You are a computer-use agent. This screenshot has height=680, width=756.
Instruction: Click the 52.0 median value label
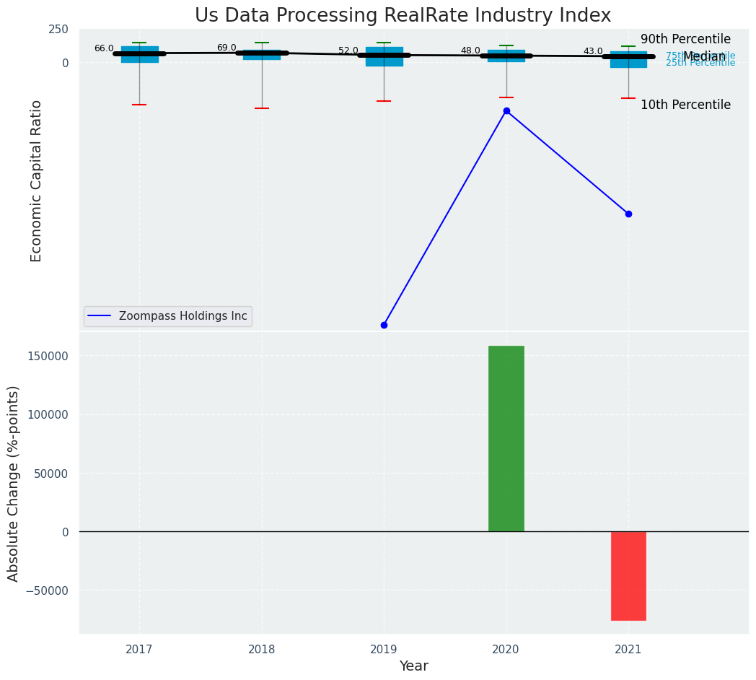tap(348, 51)
